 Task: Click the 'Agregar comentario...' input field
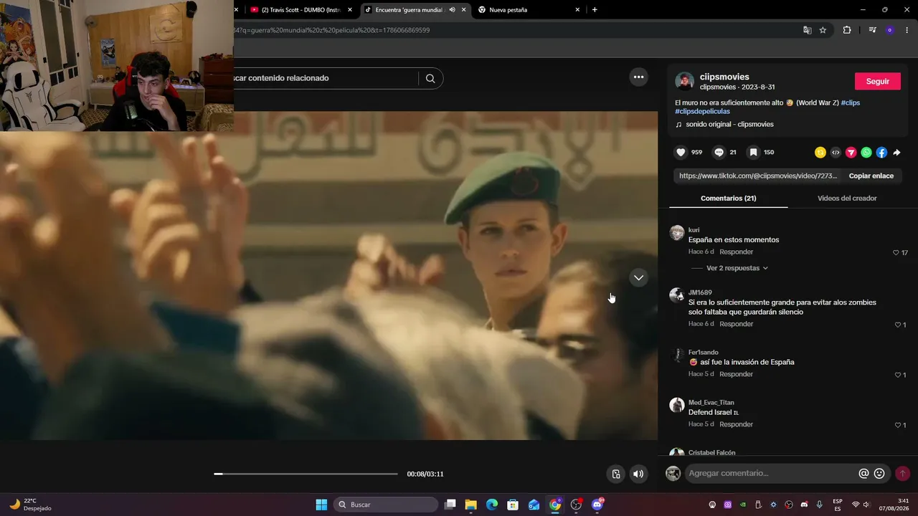coord(771,474)
